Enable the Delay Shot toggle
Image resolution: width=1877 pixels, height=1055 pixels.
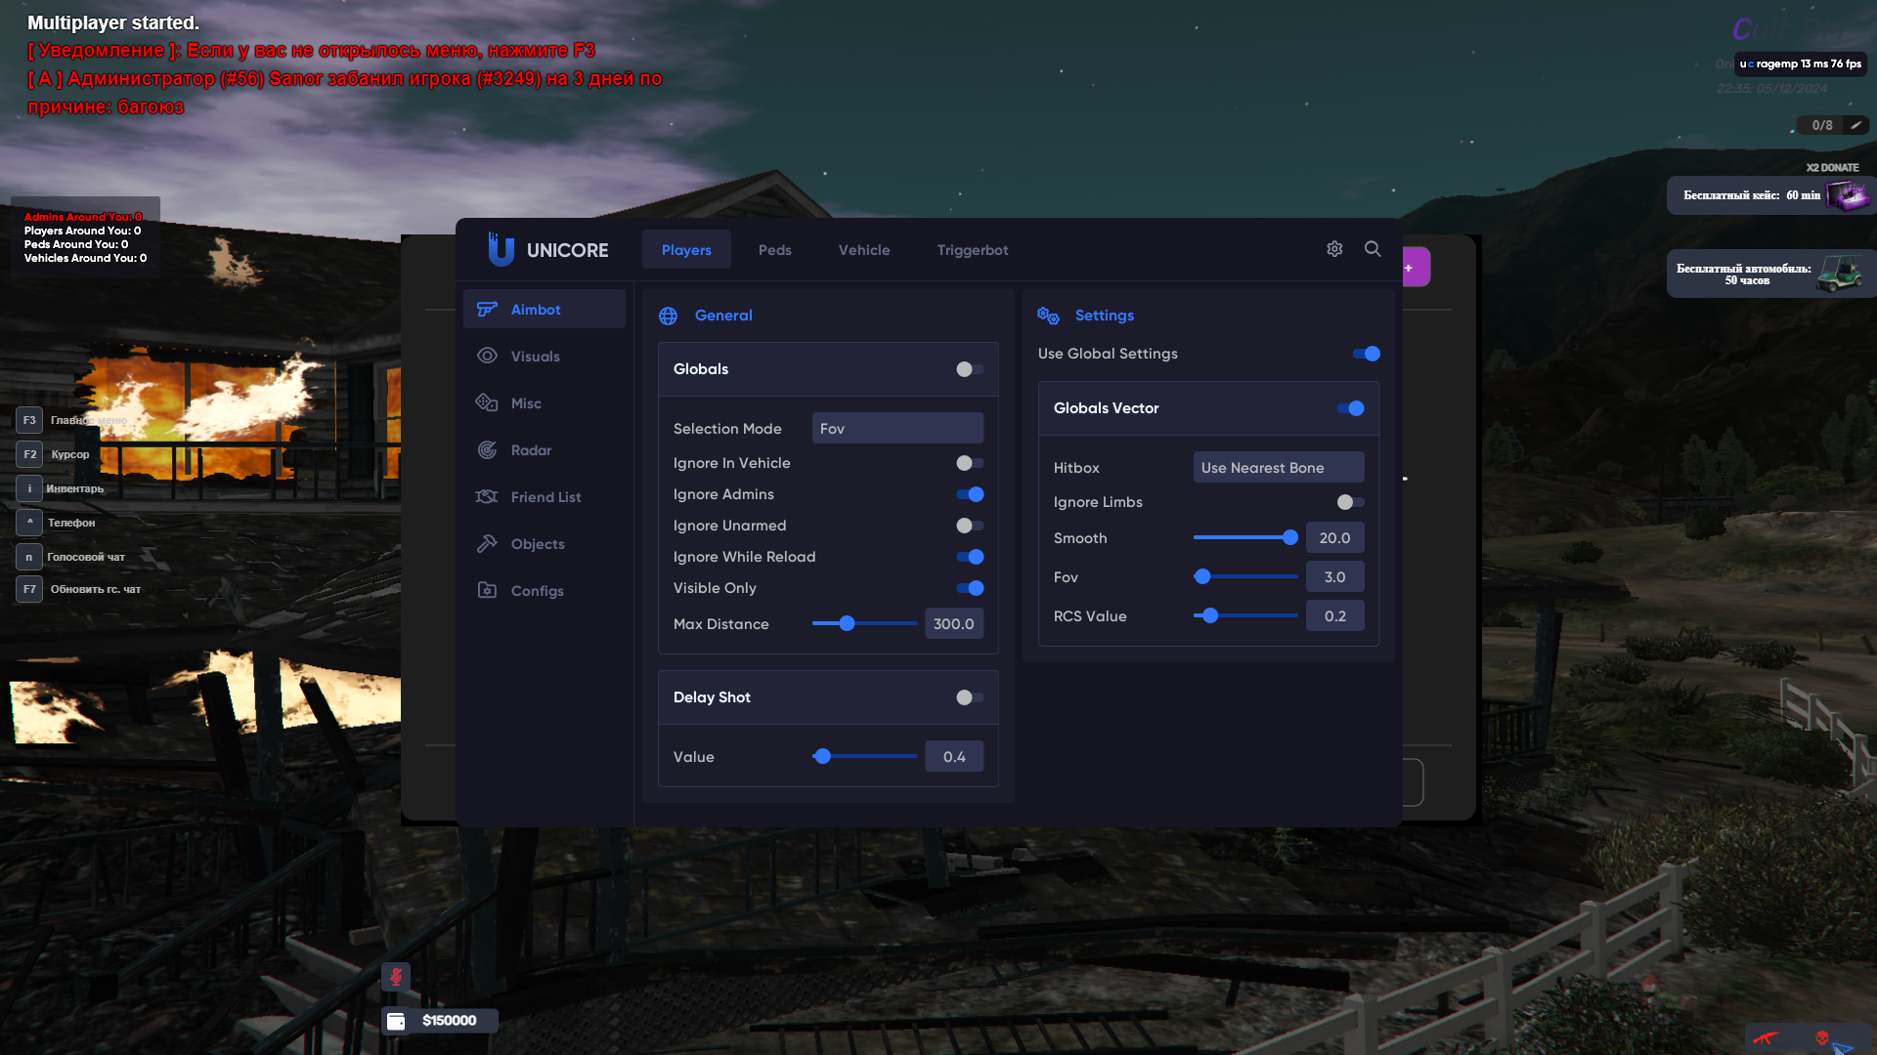[x=970, y=697]
